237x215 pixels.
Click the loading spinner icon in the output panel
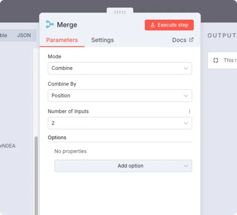[216, 60]
